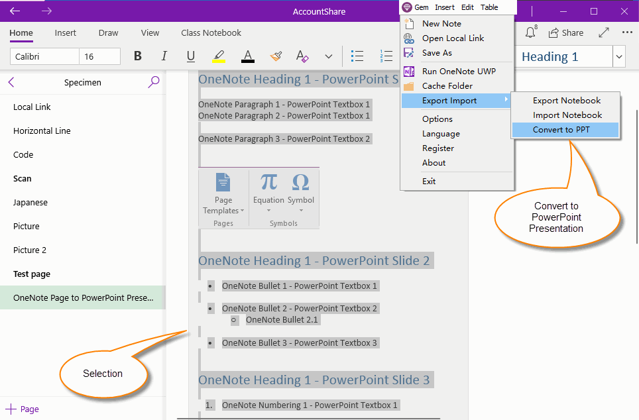Viewport: 639px width, 420px height.
Task: Choose New Note from Gem menu
Action: pyautogui.click(x=457, y=24)
